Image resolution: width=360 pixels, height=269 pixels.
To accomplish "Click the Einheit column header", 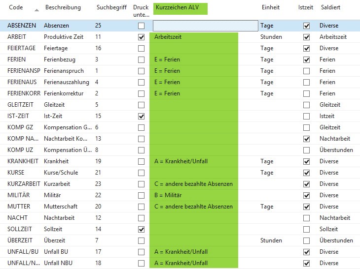I will click(271, 8).
